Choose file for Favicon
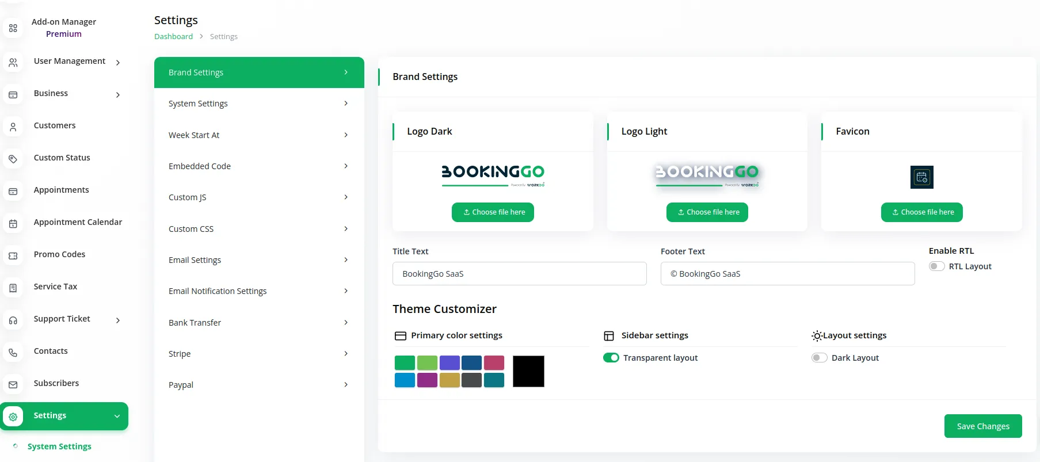1040x462 pixels. pyautogui.click(x=921, y=212)
